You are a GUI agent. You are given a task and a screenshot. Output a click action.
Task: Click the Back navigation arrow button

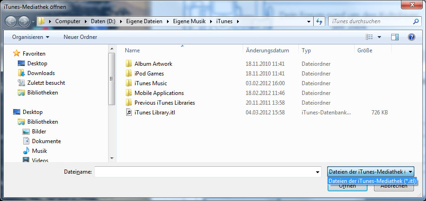tap(11, 21)
